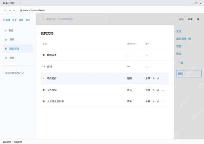Screen dimensions: 204x144
Task: Click 分享 in the 工作周报 row
Action: [148, 90]
